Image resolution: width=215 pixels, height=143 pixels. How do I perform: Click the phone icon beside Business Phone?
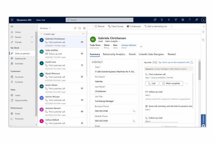(134, 111)
